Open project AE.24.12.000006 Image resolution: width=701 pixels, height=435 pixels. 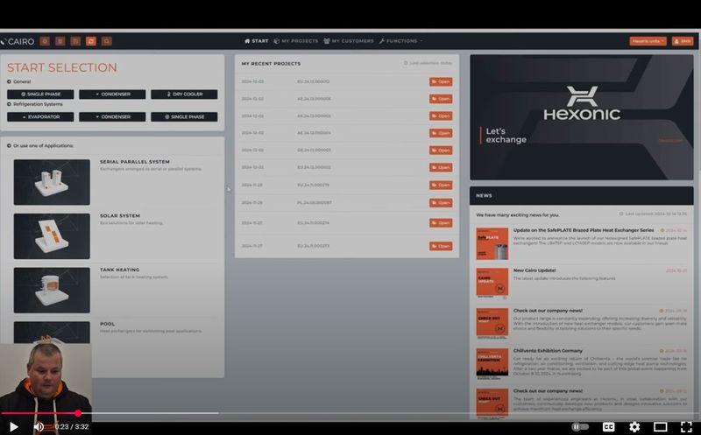click(441, 99)
